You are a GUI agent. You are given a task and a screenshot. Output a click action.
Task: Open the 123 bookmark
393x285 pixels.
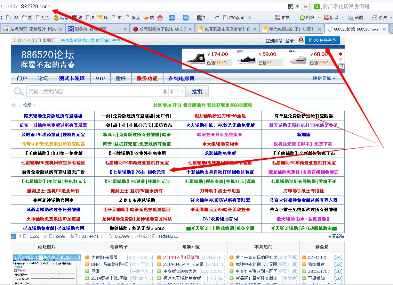coord(12,17)
